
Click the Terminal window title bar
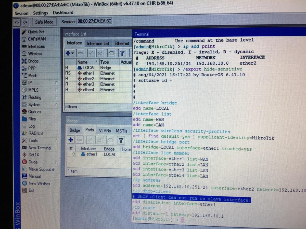pyautogui.click(x=219, y=33)
